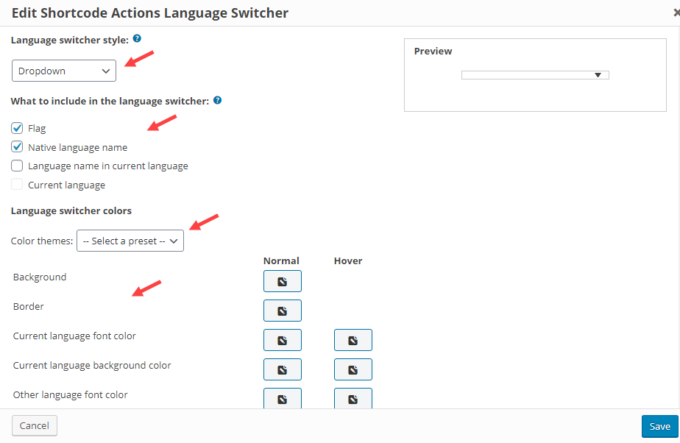The height and width of the screenshot is (443, 680).
Task: Enable Language name in current language
Action: pos(18,166)
